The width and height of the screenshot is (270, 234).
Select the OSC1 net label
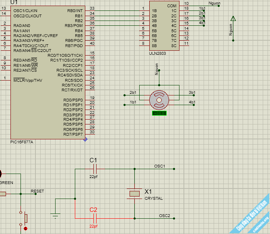(159, 166)
